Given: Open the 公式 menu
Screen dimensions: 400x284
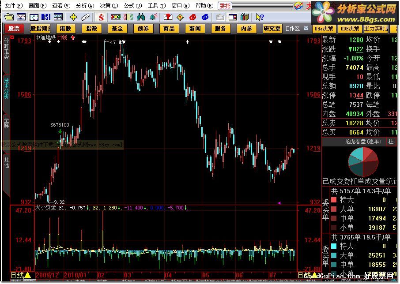Looking at the screenshot, I should coord(132,6).
